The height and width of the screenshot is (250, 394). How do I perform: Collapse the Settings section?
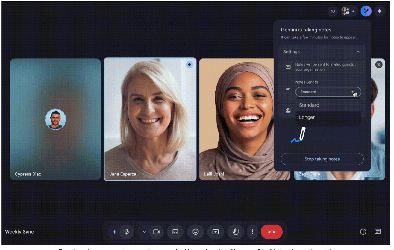[x=358, y=52]
